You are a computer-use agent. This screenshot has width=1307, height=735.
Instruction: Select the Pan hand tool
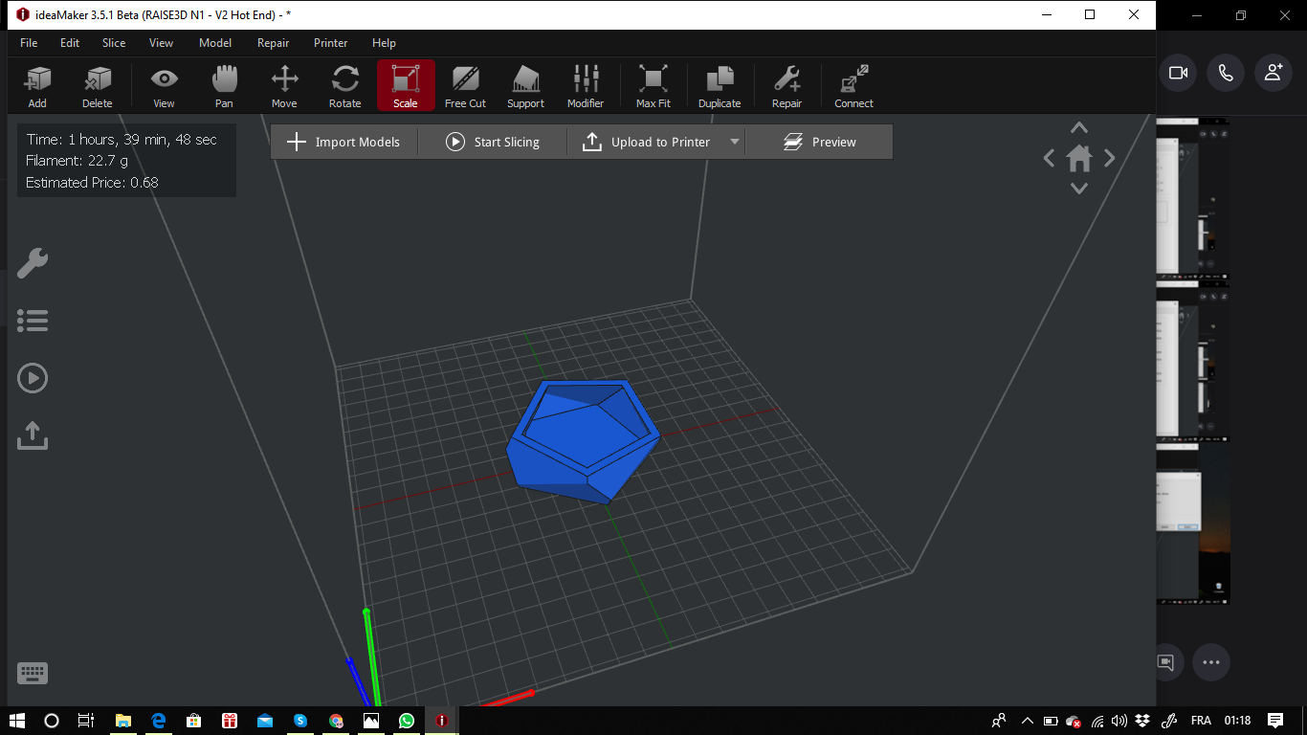tap(224, 86)
